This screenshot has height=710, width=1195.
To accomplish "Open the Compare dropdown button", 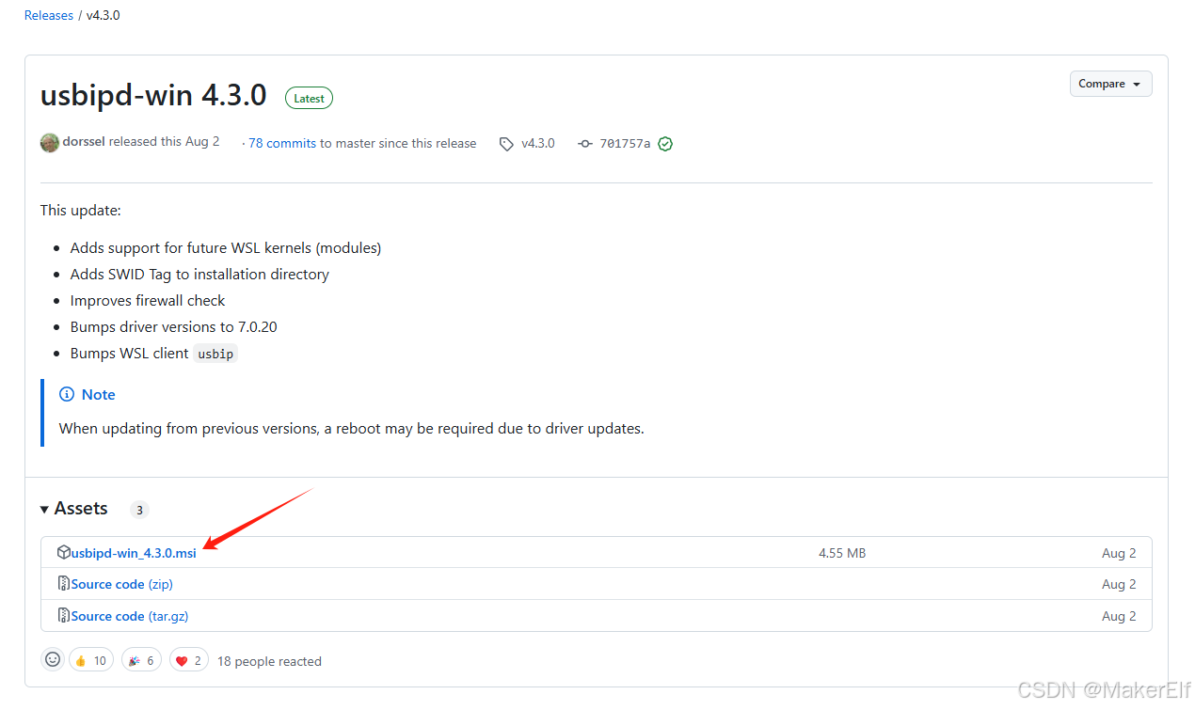I will point(1110,84).
